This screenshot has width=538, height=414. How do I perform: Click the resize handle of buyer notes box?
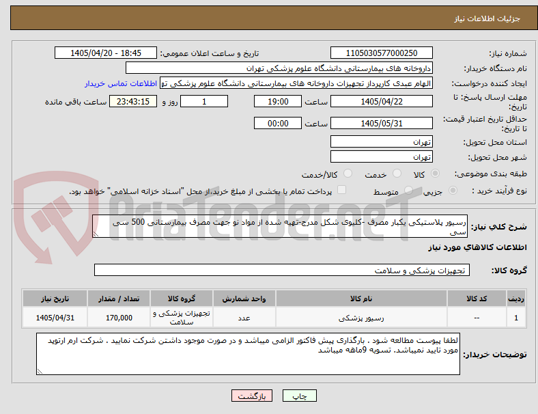[40, 371]
